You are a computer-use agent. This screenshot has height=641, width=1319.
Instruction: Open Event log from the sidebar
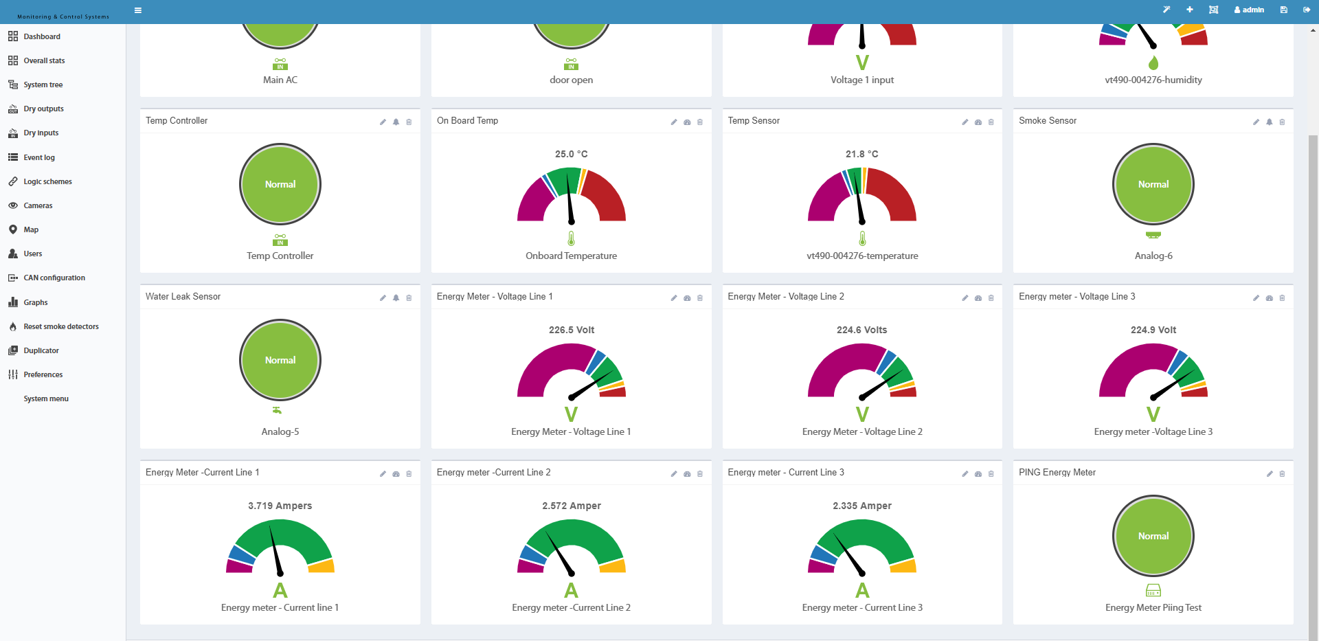(x=39, y=157)
